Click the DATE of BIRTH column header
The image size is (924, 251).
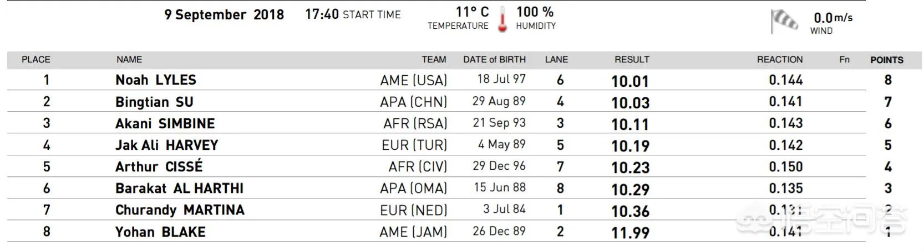click(x=494, y=60)
